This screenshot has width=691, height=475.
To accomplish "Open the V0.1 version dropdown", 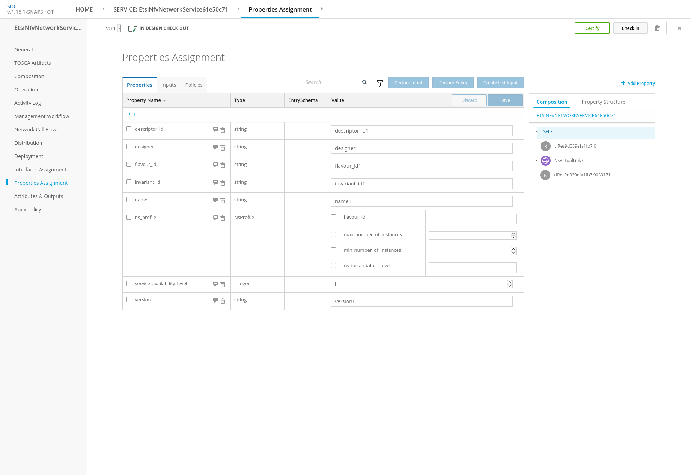I will pyautogui.click(x=119, y=28).
